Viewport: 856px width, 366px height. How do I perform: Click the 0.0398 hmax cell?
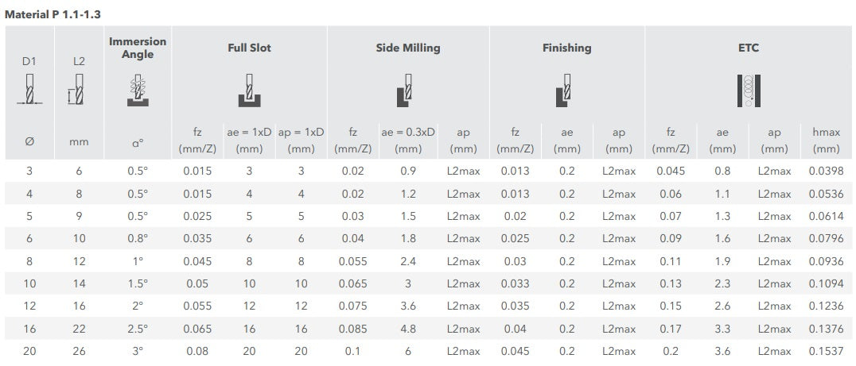pyautogui.click(x=827, y=171)
